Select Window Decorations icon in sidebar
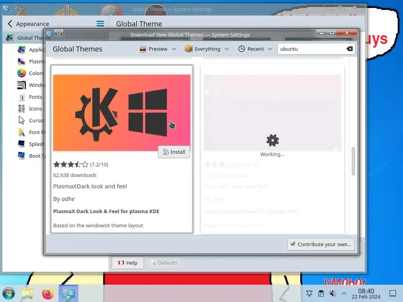 [x=22, y=85]
